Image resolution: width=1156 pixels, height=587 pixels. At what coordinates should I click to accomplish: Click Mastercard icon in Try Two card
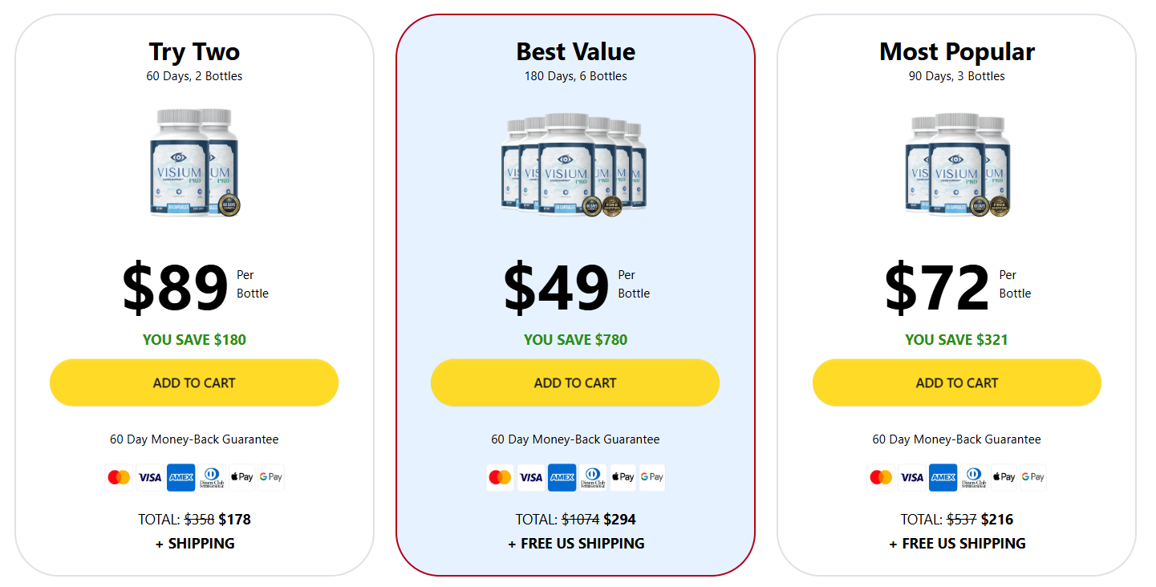point(119,477)
